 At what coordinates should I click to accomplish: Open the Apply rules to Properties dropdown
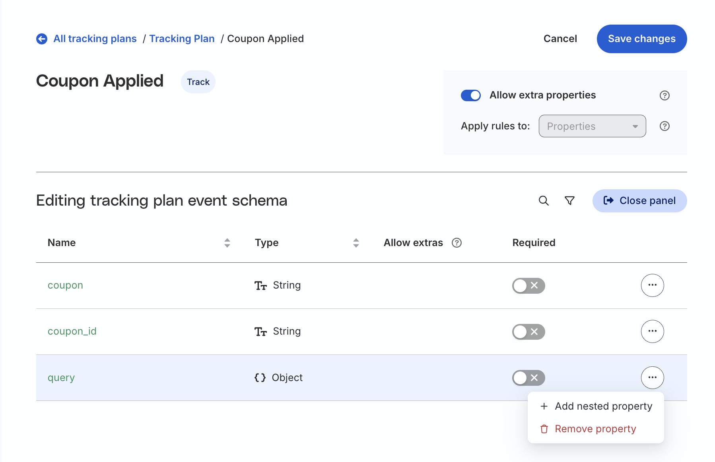tap(592, 126)
